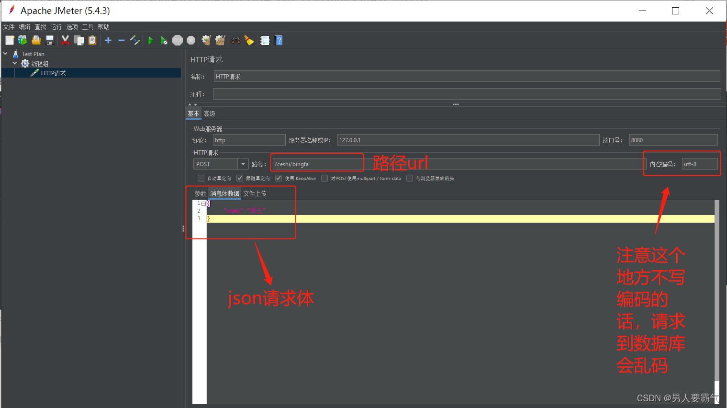The width and height of the screenshot is (727, 408).
Task: Select HTTP请求 in the tree
Action: [54, 73]
